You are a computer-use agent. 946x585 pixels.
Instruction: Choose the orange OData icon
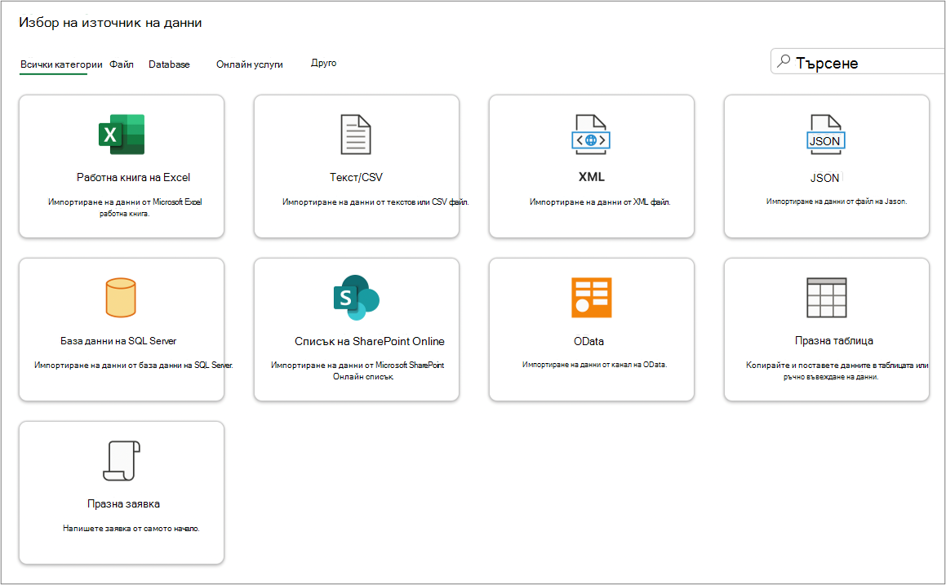tap(591, 297)
